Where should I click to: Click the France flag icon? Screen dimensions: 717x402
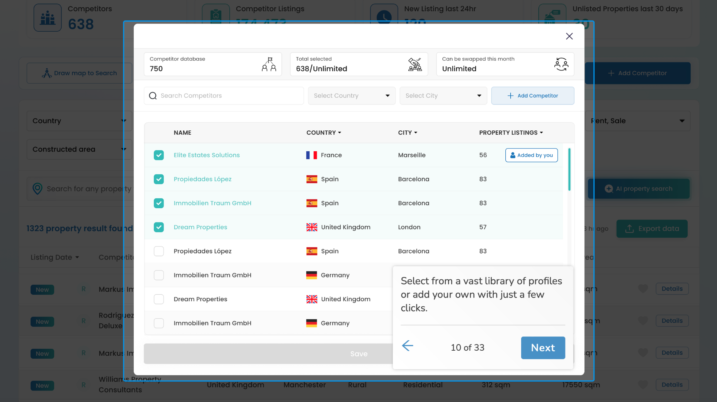[x=311, y=155]
